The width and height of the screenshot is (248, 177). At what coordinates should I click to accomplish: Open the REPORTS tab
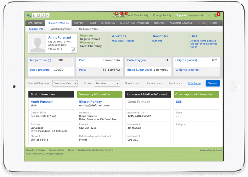[x=159, y=23]
